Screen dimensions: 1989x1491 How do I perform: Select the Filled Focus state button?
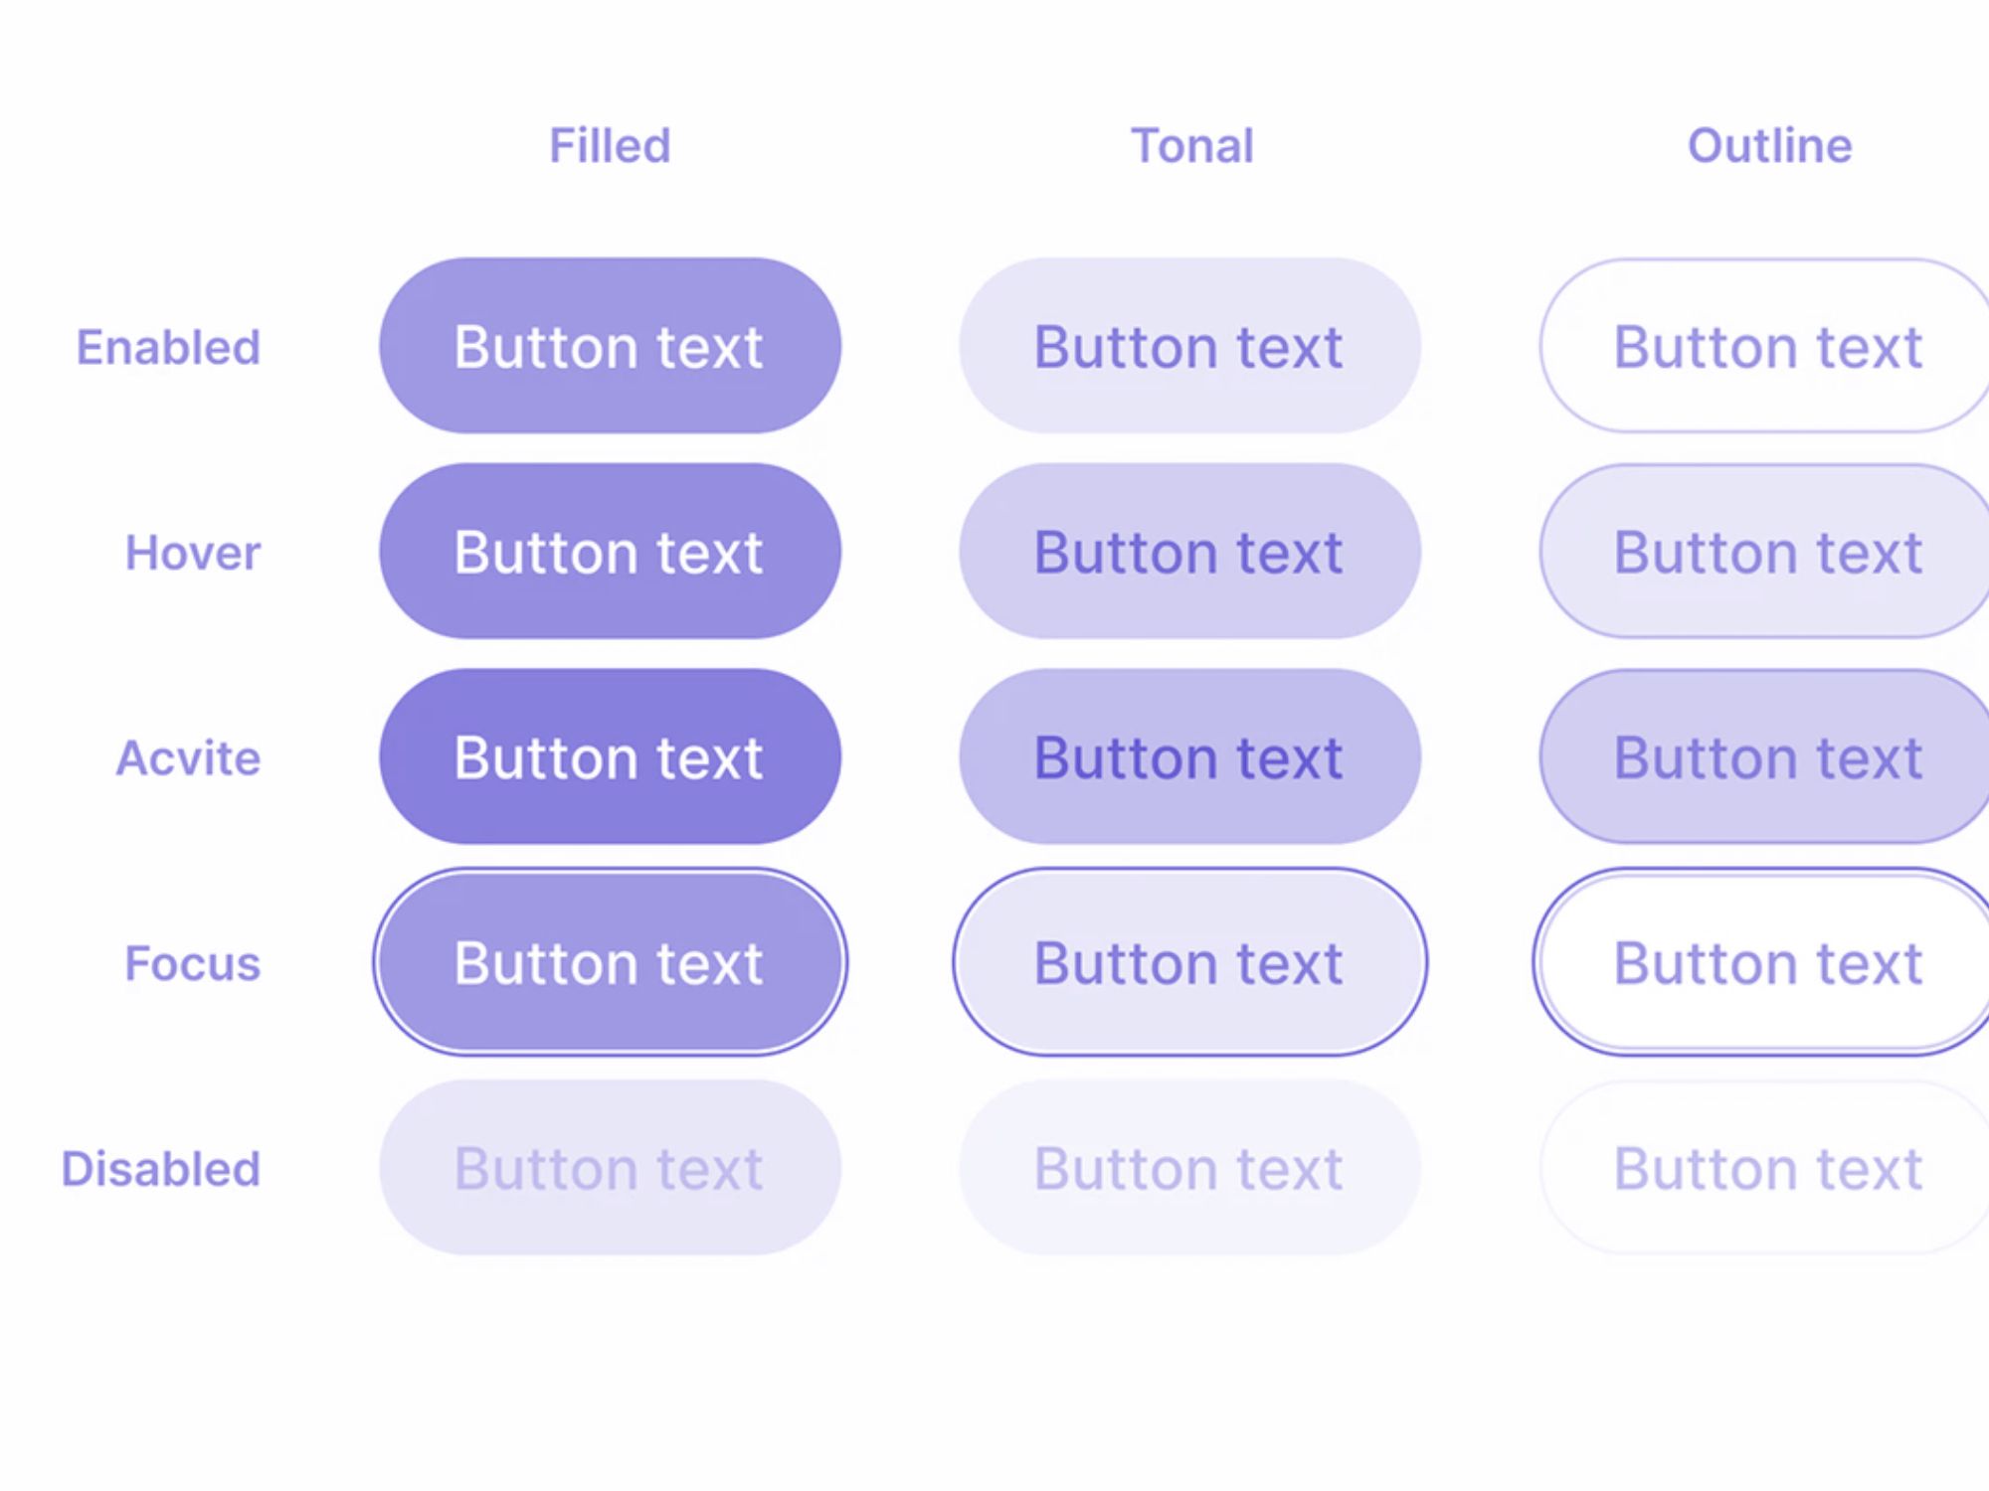pos(610,962)
